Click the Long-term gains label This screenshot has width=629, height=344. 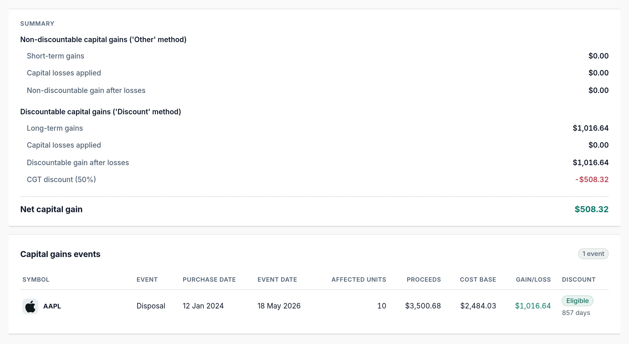(x=55, y=128)
